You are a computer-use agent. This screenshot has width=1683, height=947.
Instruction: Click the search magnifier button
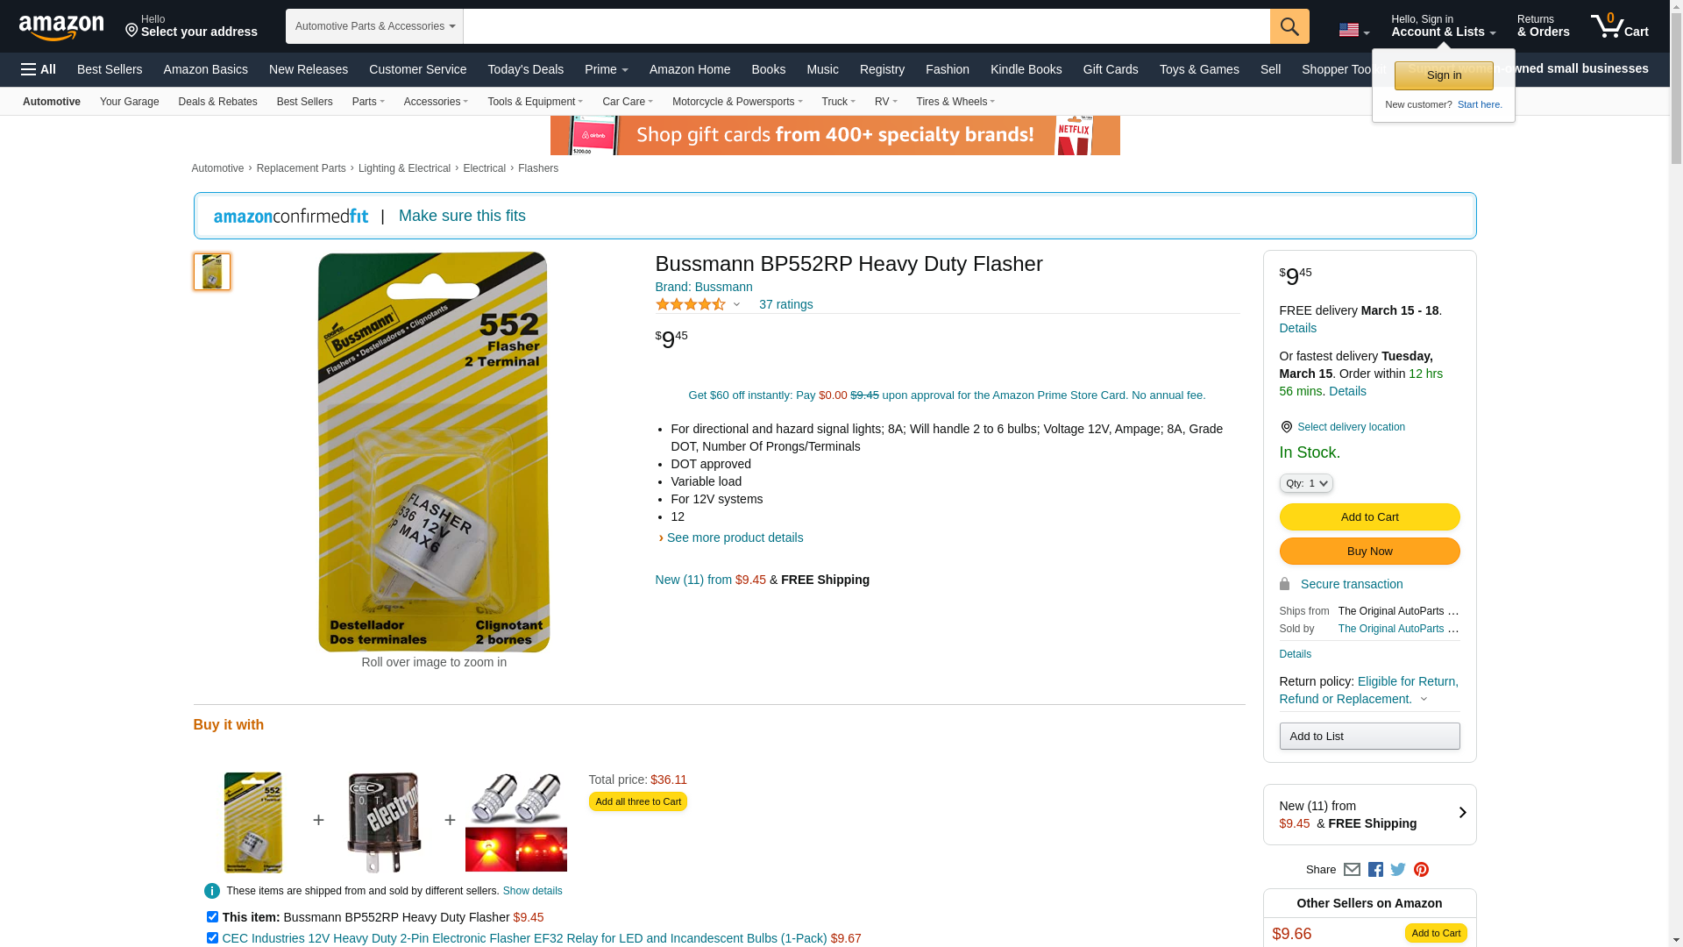click(1289, 26)
